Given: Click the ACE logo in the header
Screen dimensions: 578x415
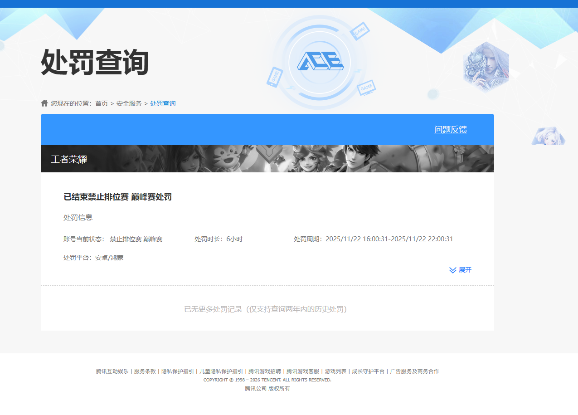Looking at the screenshot, I should [320, 62].
